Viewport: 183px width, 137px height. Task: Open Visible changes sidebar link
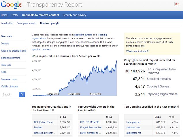point(9,87)
